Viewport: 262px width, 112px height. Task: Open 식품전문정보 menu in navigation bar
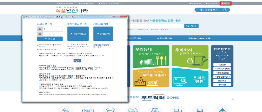click(164, 38)
